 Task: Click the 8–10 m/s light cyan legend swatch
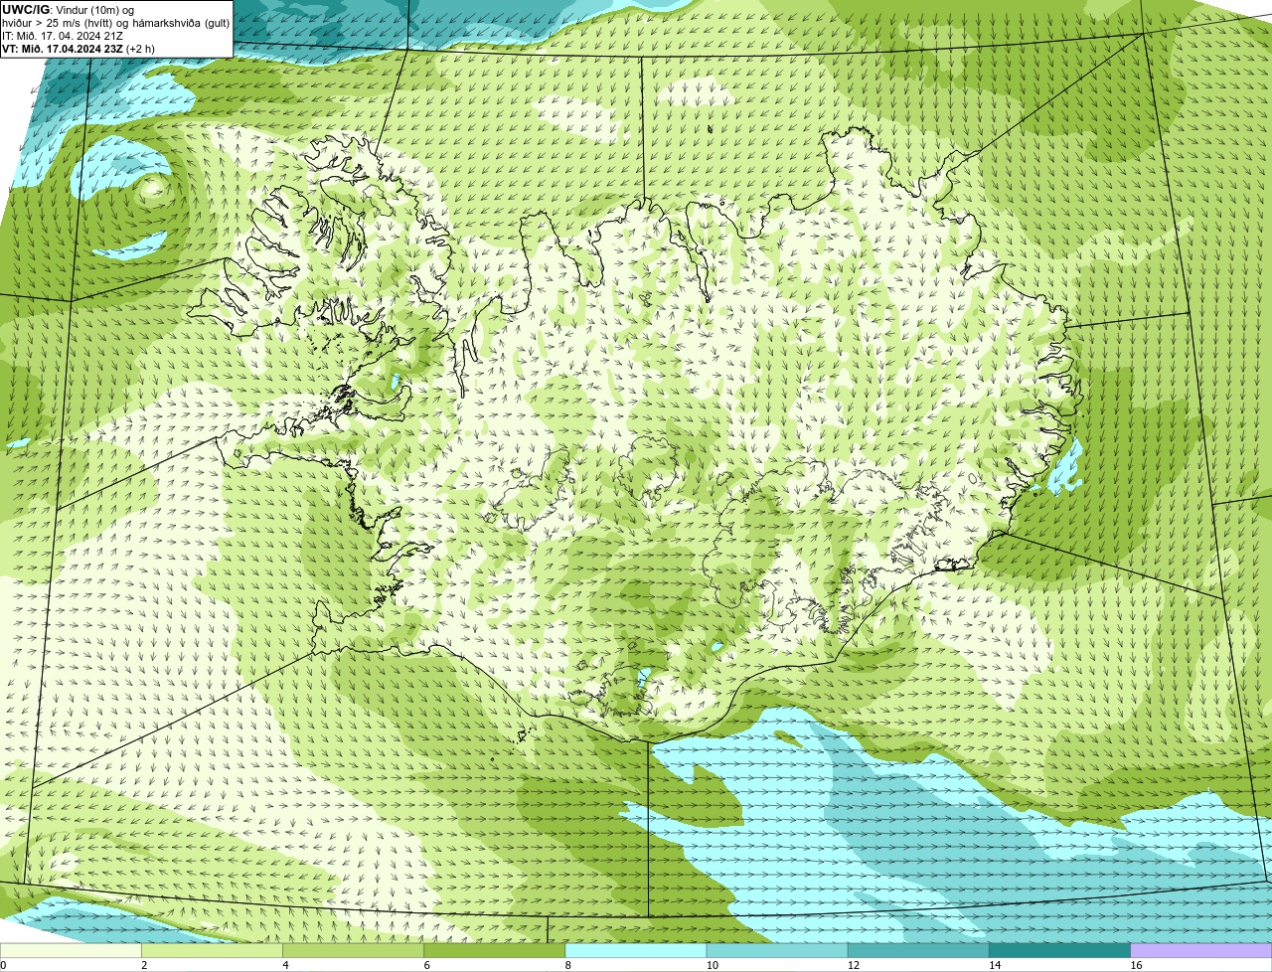click(x=636, y=950)
